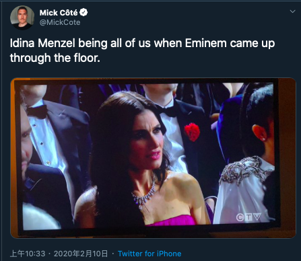301x261 pixels.
Task: Click the 上午10:33 timestamp
Action: 28,254
